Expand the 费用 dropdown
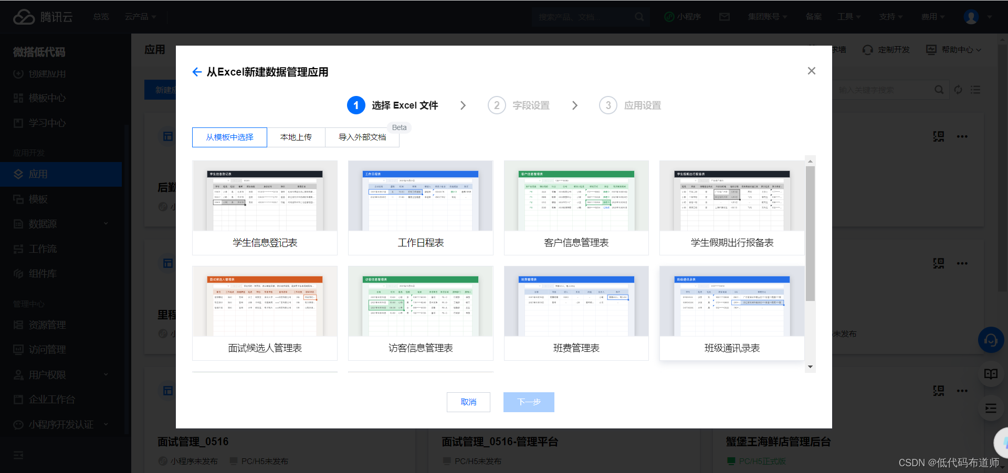This screenshot has height=473, width=1008. tap(933, 17)
